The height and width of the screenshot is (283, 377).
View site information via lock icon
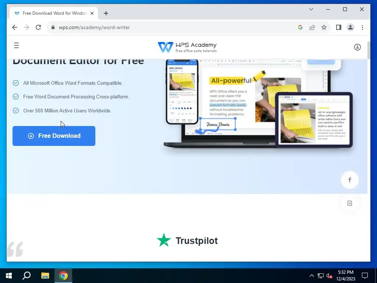pyautogui.click(x=53, y=27)
